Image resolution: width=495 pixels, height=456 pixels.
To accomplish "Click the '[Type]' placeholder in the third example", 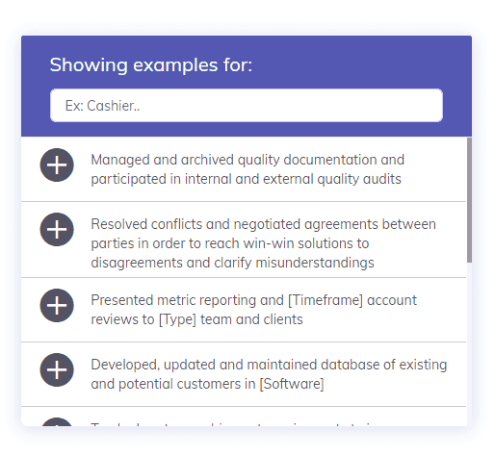I will tap(177, 319).
